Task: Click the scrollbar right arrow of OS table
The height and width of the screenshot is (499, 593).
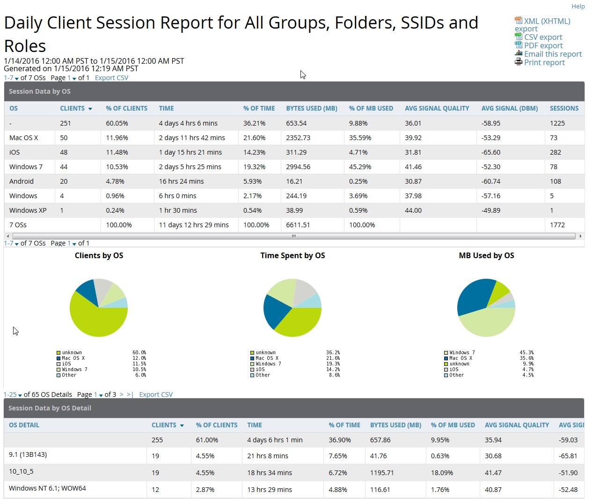Action: click(x=580, y=236)
